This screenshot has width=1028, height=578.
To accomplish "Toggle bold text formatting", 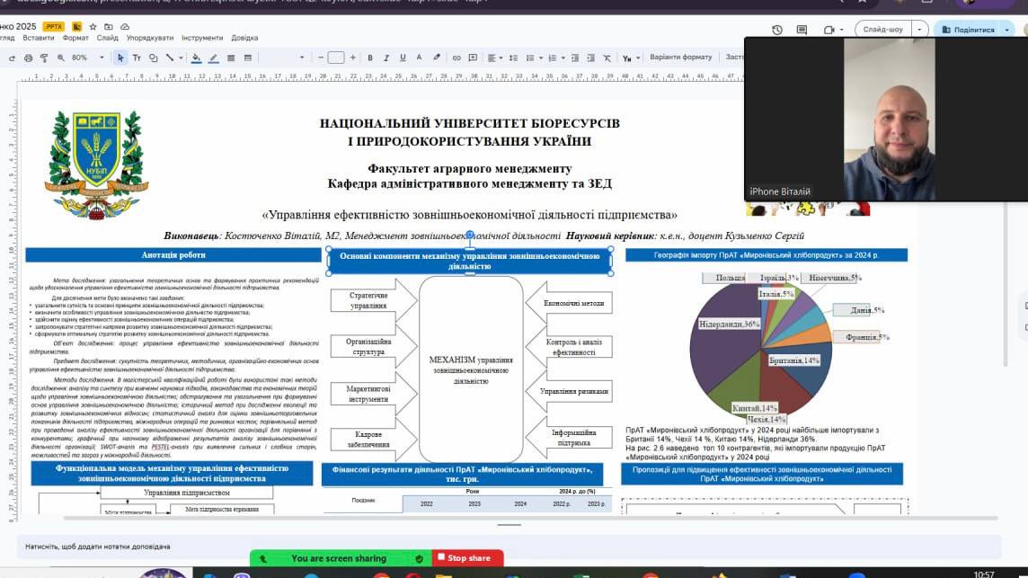I will pos(370,58).
